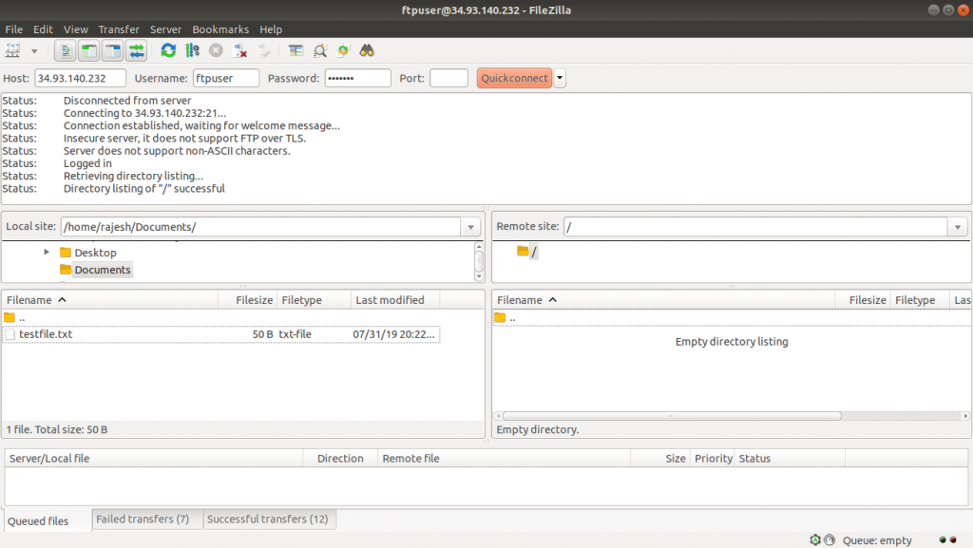973x548 pixels.
Task: Sort local files by Filename column
Action: point(110,300)
